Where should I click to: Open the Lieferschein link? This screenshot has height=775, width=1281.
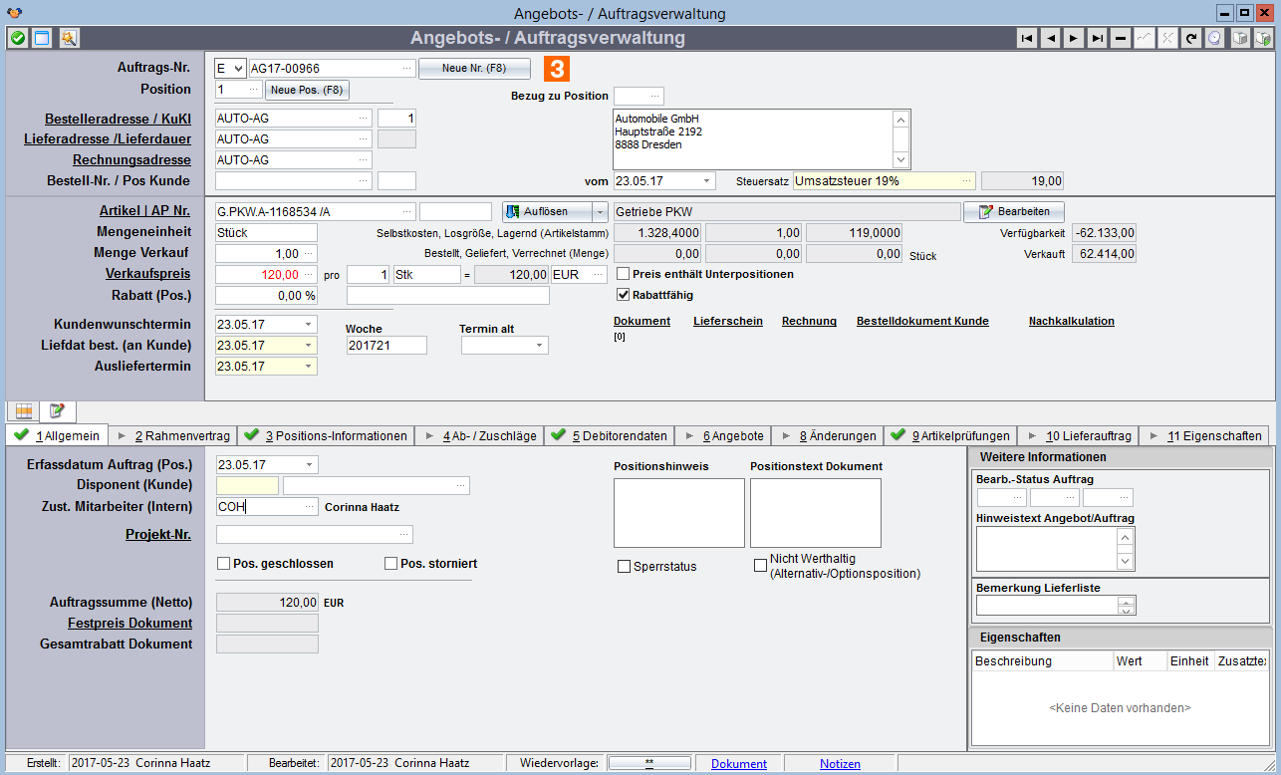coord(728,321)
